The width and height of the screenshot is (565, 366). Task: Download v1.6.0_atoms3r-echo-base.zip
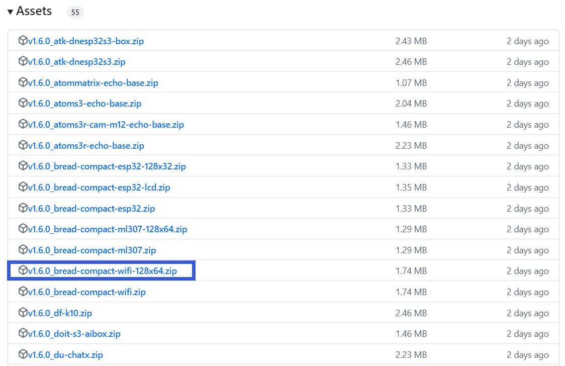pyautogui.click(x=86, y=146)
